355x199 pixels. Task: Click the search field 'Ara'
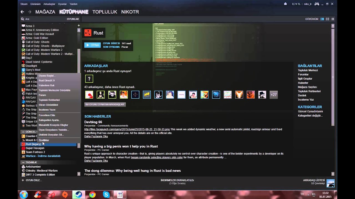pyautogui.click(x=44, y=19)
